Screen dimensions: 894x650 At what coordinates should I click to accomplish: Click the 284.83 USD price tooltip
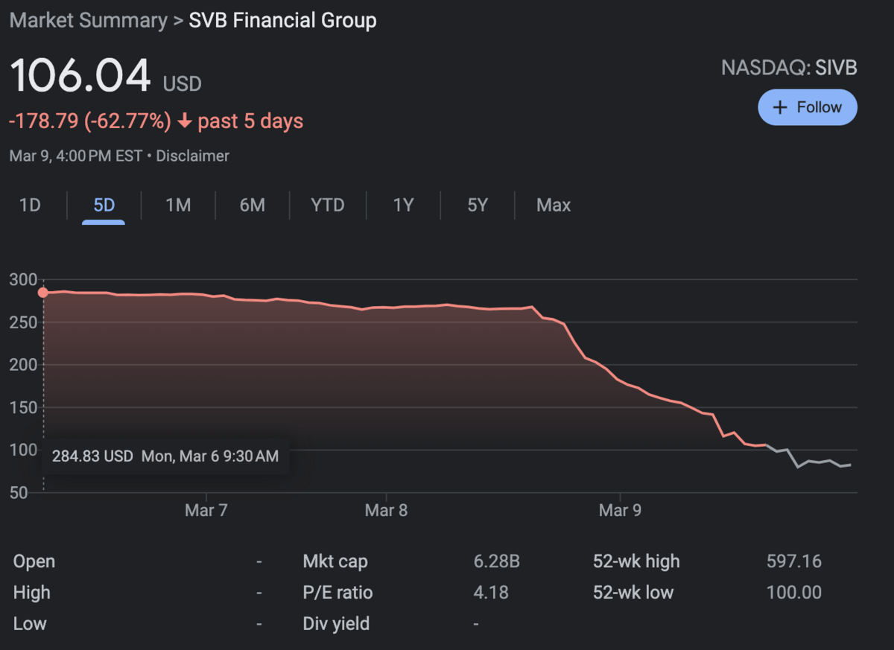(x=165, y=456)
